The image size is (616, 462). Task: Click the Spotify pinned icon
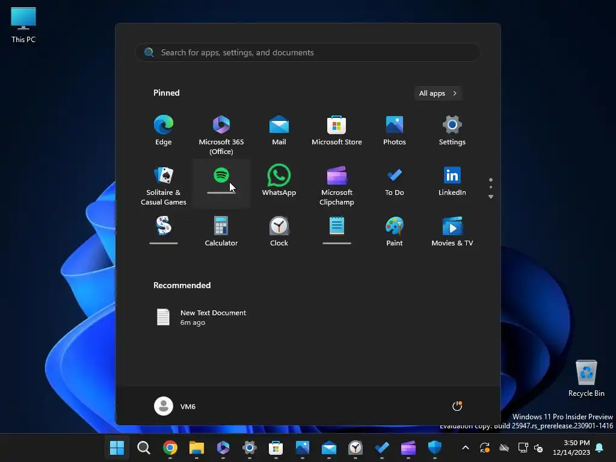[221, 175]
